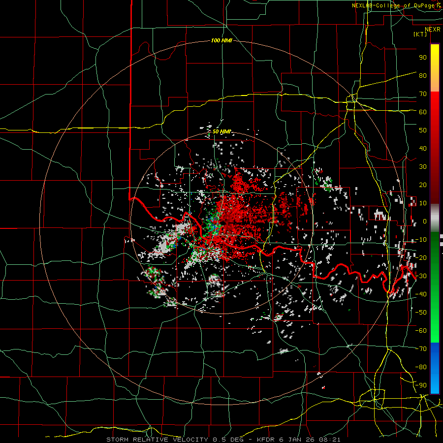Image resolution: width=443 pixels, height=443 pixels.
Task: Click the -80 value on velocity scale
Action: click(x=421, y=367)
